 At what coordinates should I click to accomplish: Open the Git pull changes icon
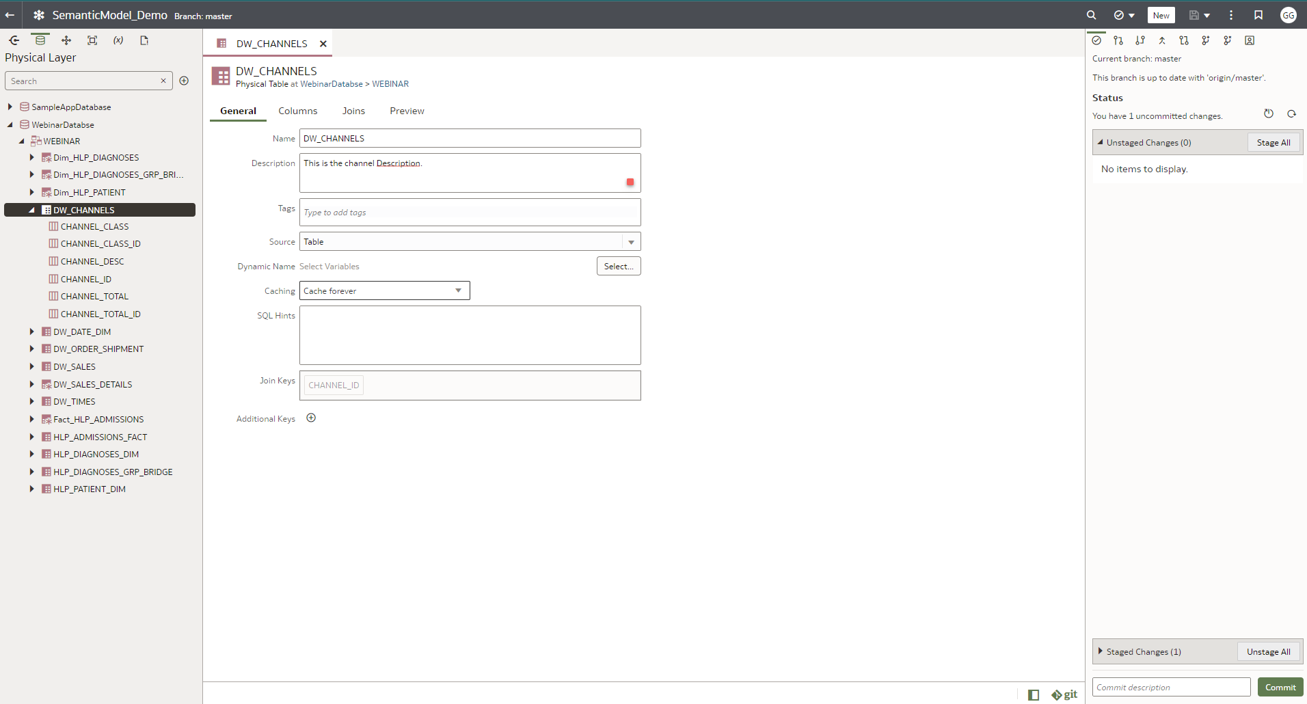click(1140, 40)
